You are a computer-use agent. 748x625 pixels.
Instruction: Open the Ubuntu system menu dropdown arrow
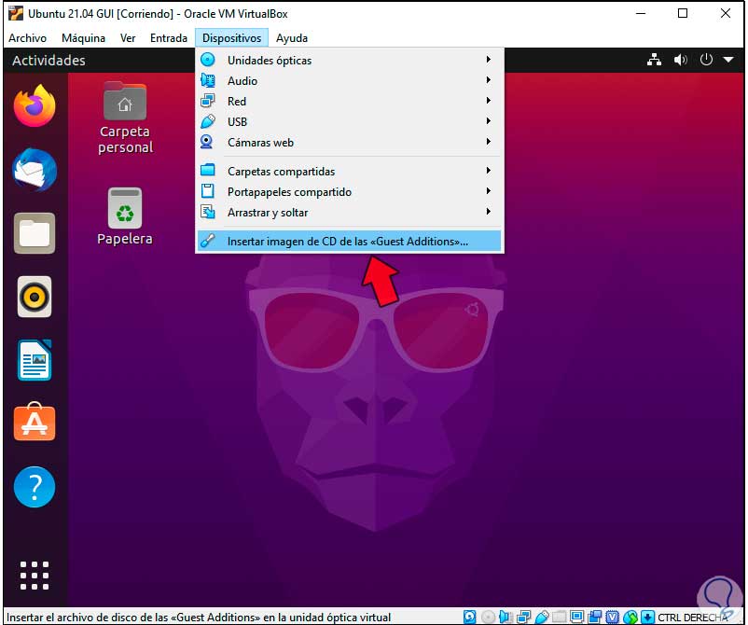pos(728,60)
